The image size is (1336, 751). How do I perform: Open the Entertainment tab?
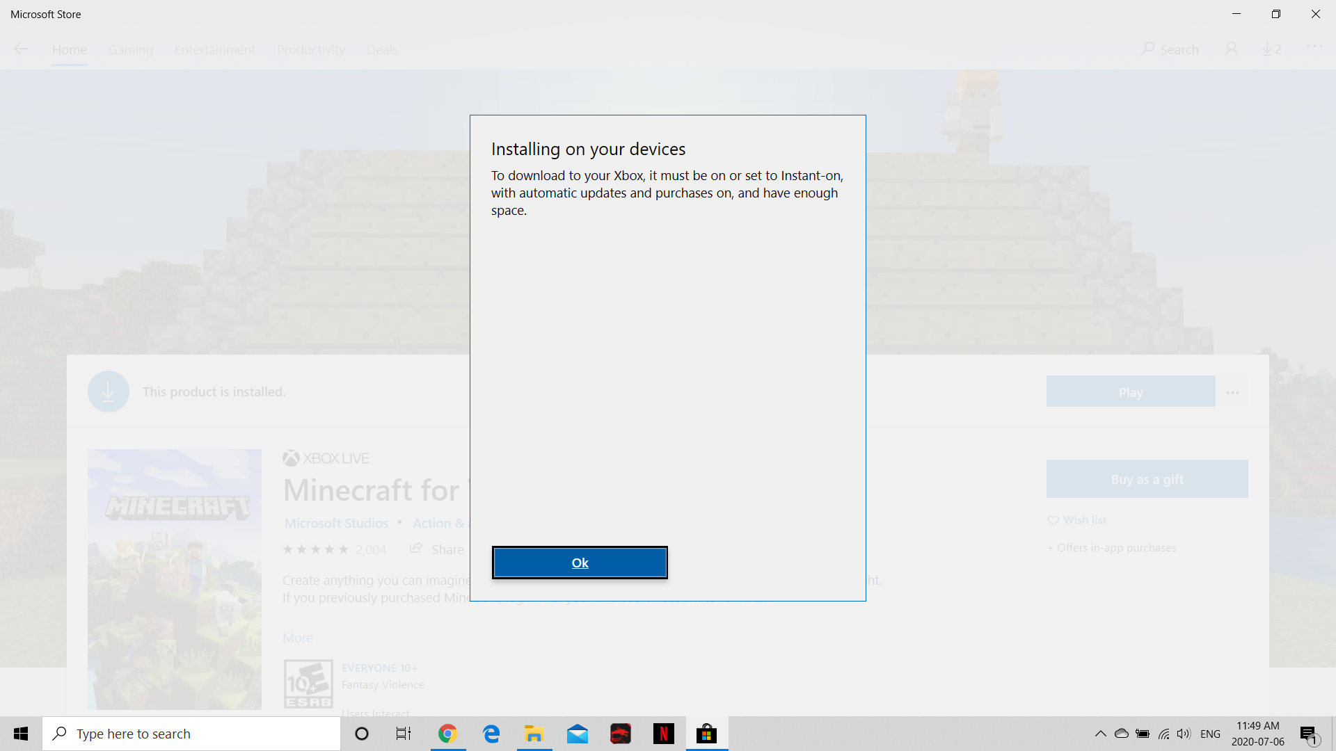click(215, 50)
